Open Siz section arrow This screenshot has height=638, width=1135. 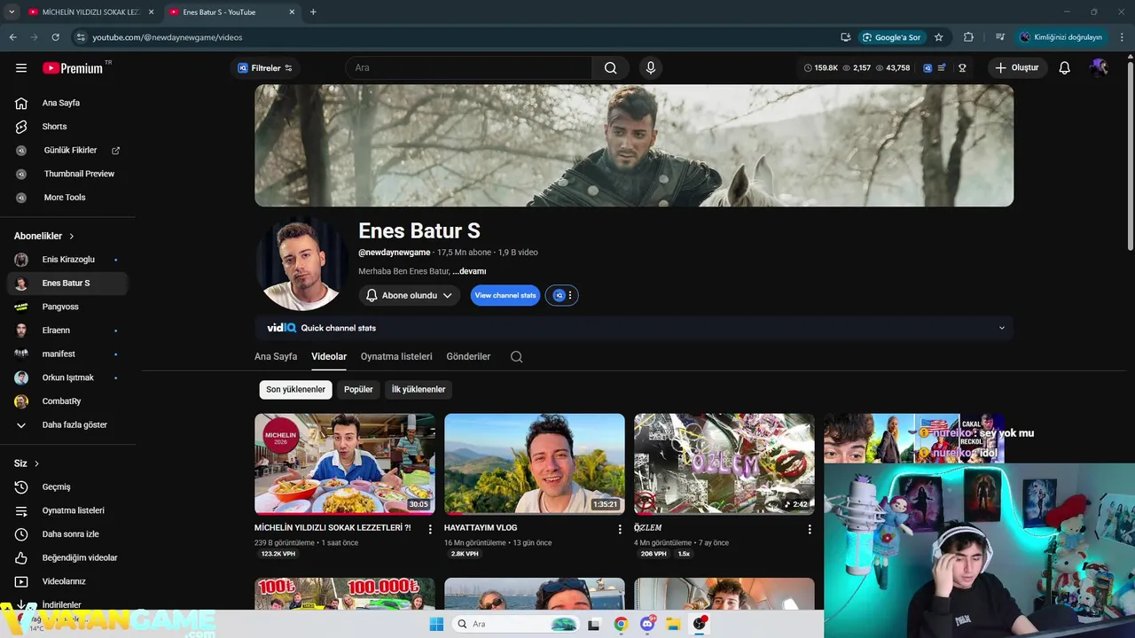tap(36, 463)
